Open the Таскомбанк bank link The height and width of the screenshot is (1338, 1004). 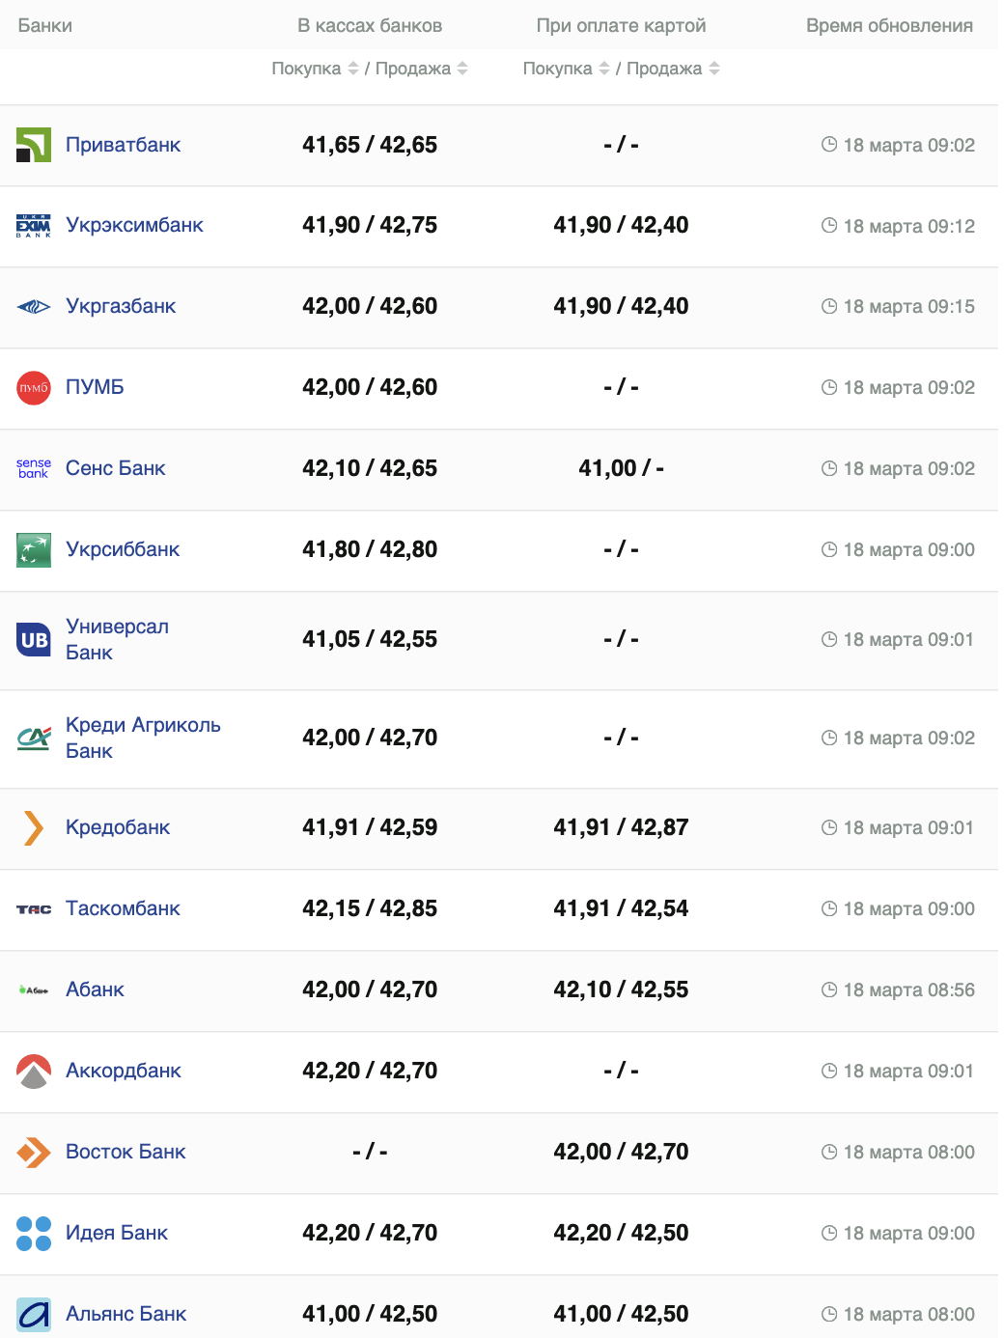[123, 908]
